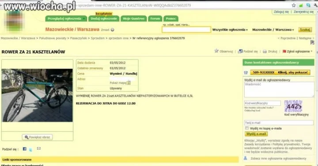Click the Południowe powiaty breadcrumb
This screenshot has height=166, width=318.
click(x=53, y=38)
